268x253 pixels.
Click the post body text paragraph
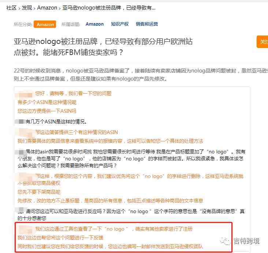coord(141,75)
